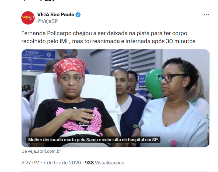Click the blue verified badge
The height and width of the screenshot is (172, 218).
[x=78, y=15]
